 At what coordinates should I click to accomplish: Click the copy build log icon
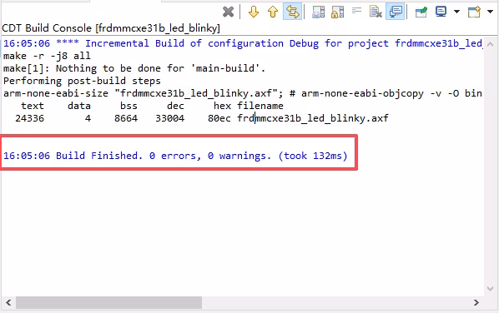click(x=318, y=12)
